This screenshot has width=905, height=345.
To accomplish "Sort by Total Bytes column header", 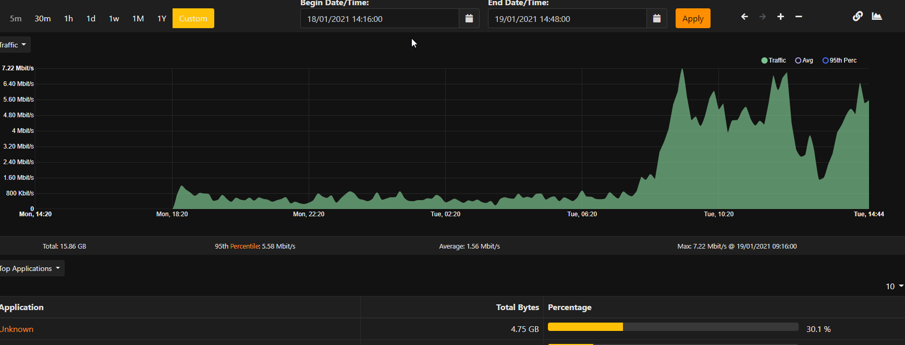I will pos(517,307).
